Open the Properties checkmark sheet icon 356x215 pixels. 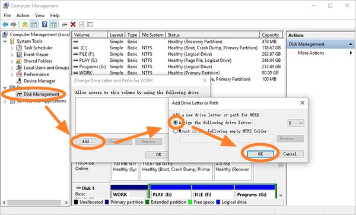81,24
